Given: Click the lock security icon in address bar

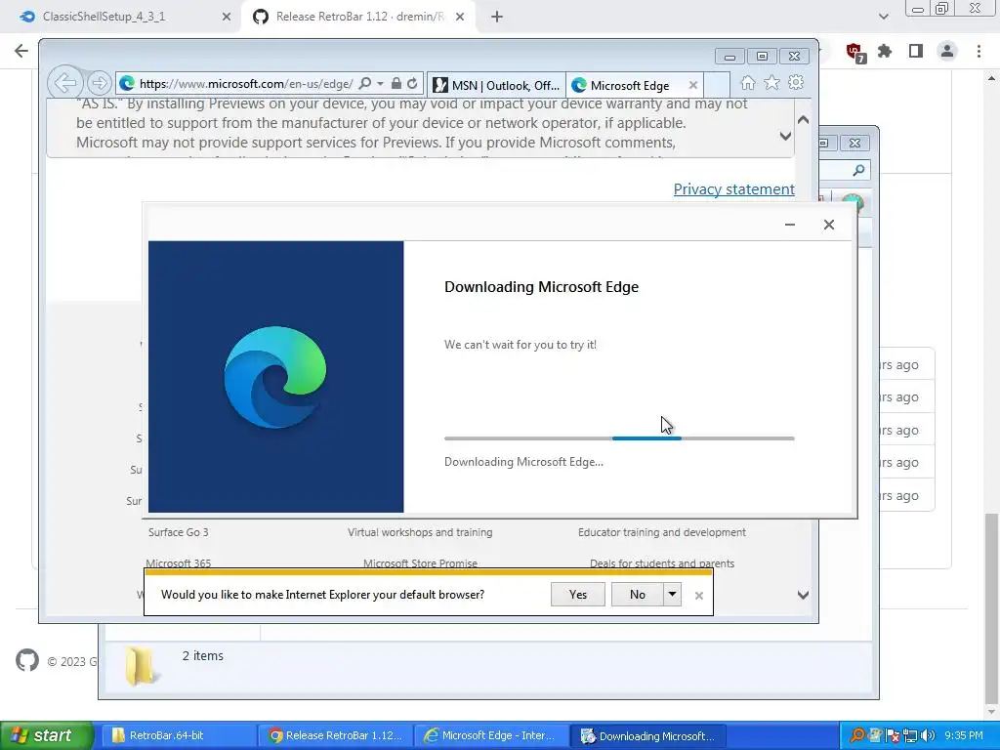Looking at the screenshot, I should (x=396, y=84).
